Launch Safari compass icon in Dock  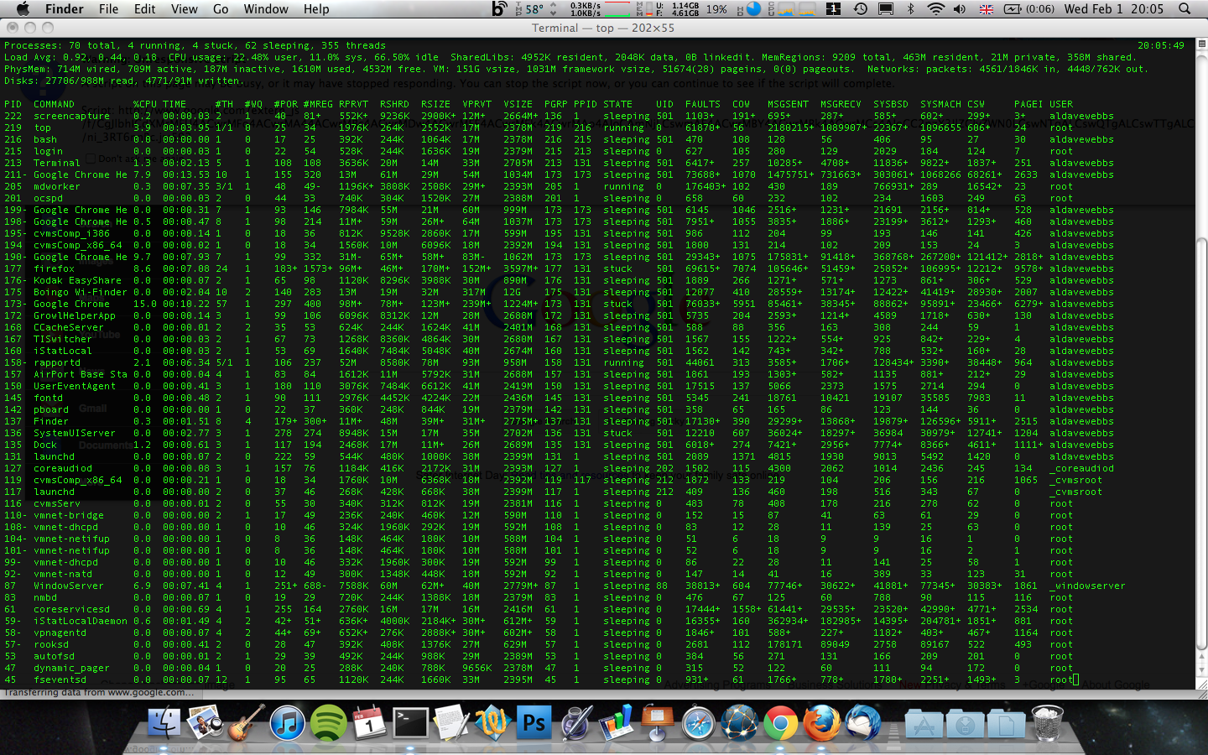(x=699, y=723)
